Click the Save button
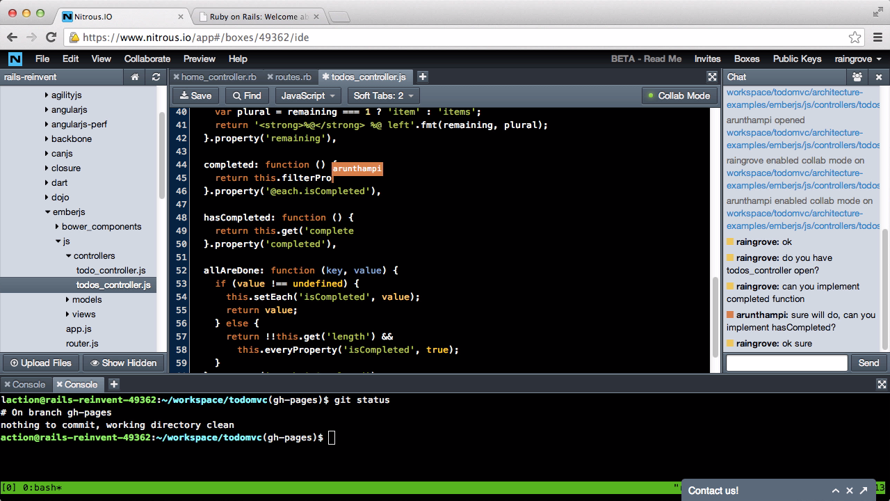 click(195, 96)
